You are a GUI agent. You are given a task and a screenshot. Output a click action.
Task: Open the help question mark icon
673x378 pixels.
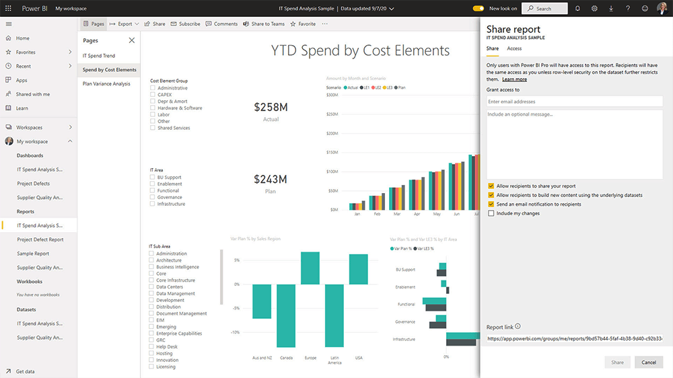pyautogui.click(x=628, y=8)
